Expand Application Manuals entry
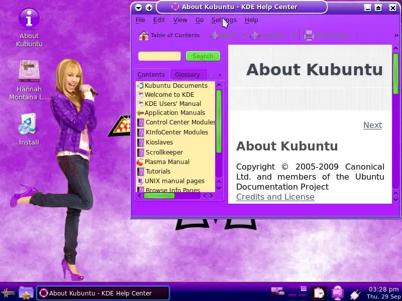The height and width of the screenshot is (301, 402). pos(175,112)
